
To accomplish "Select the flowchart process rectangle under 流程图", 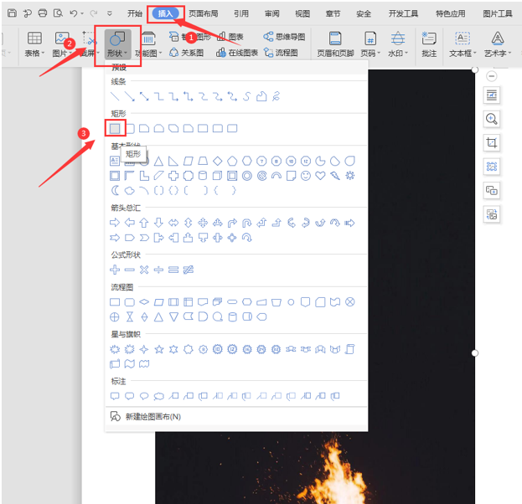I will pos(115,302).
